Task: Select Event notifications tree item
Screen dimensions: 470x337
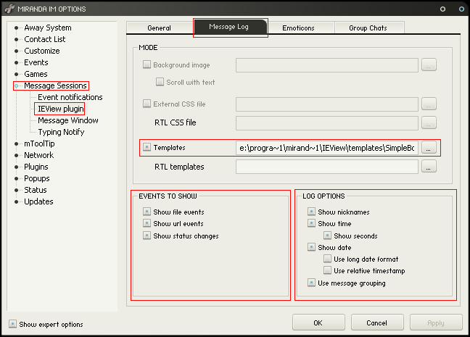Action: [70, 97]
